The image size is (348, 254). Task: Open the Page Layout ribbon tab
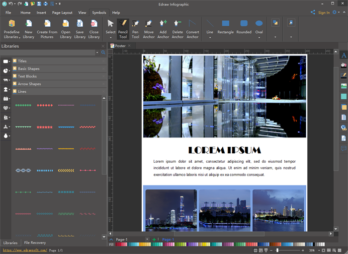pos(62,12)
